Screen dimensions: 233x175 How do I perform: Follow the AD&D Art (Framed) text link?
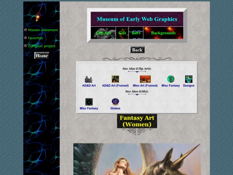pyautogui.click(x=115, y=86)
